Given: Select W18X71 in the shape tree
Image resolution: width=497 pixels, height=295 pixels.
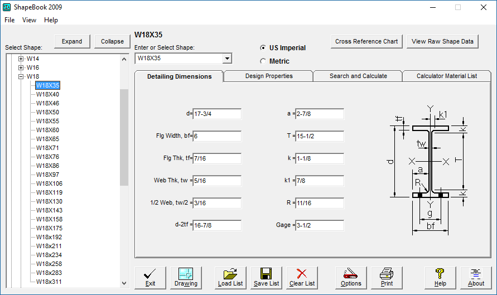Looking at the screenshot, I should tap(47, 148).
